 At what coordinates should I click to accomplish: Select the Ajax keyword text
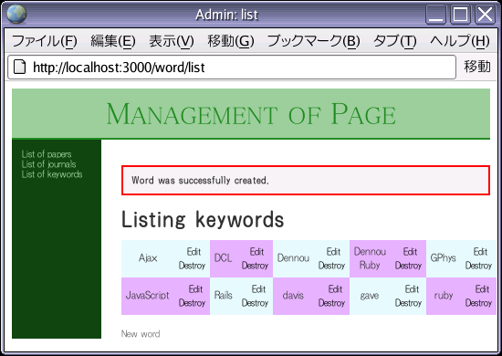click(x=148, y=258)
